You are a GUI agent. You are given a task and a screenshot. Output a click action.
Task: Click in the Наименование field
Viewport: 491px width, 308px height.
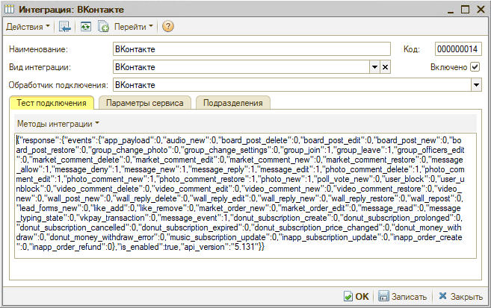(x=251, y=49)
